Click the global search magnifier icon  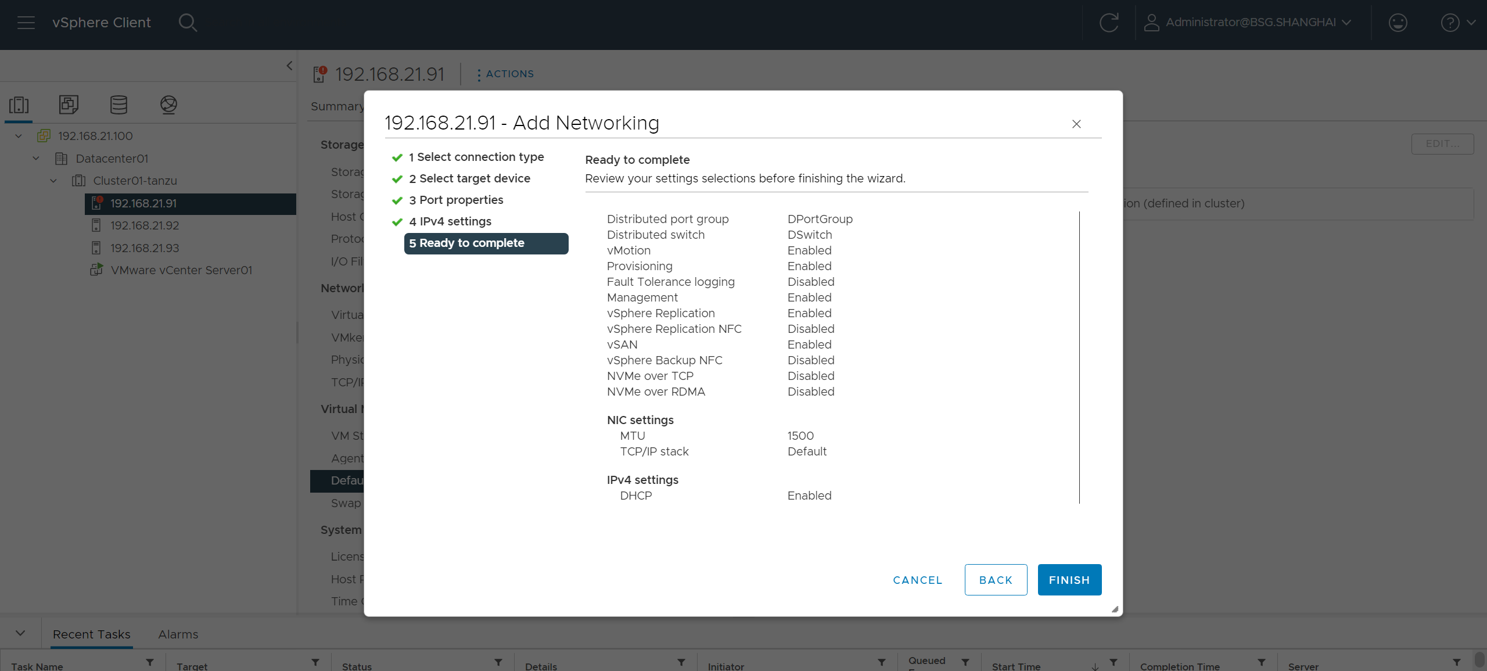(x=188, y=23)
